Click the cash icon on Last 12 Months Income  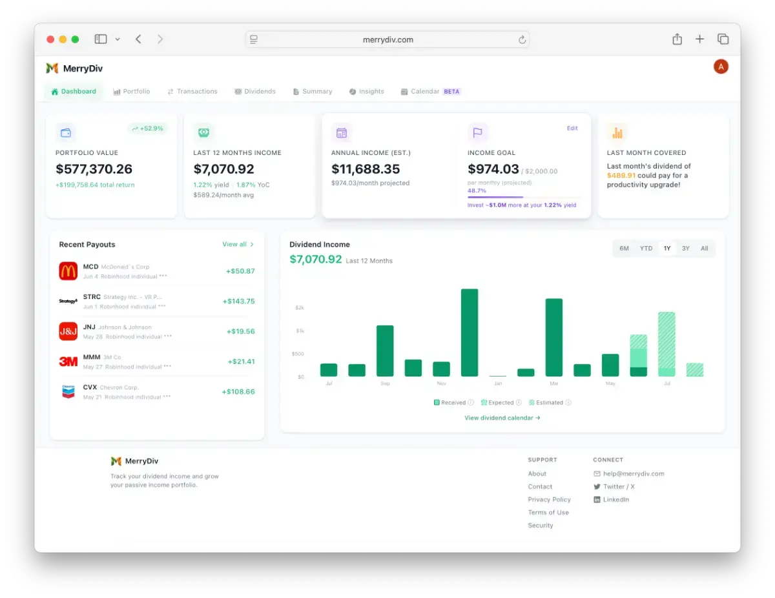pos(203,133)
